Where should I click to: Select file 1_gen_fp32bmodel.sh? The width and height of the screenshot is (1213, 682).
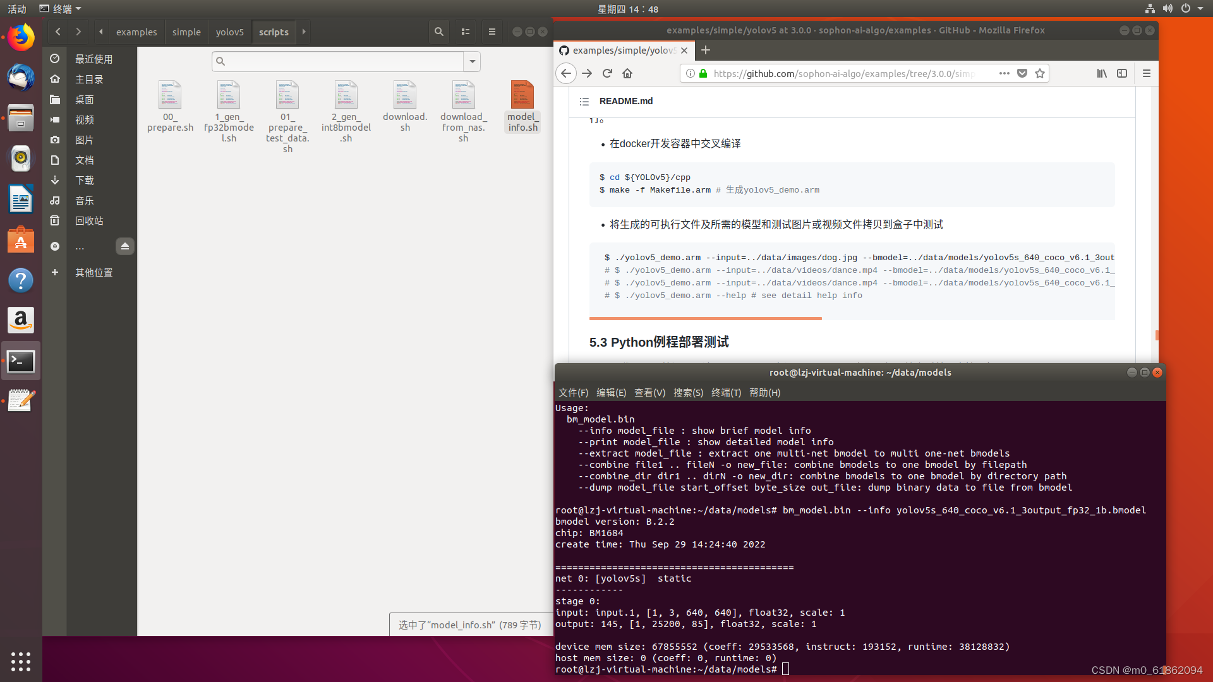[229, 112]
